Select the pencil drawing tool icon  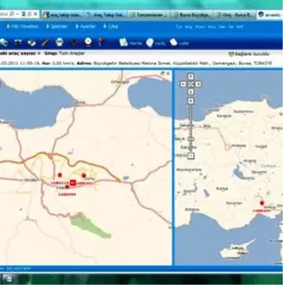[45, 42]
